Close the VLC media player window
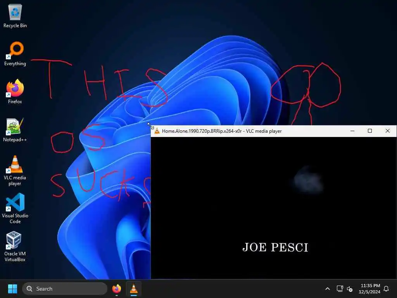This screenshot has height=298, width=397. pos(387,131)
